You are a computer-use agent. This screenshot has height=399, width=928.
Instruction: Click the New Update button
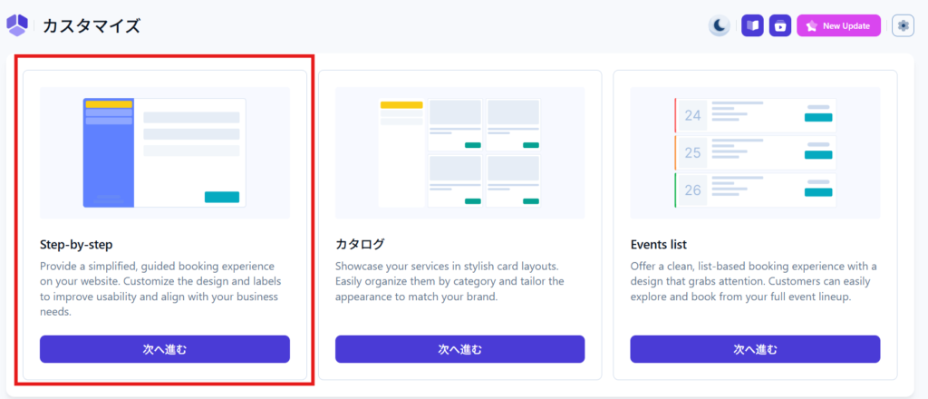pos(838,26)
